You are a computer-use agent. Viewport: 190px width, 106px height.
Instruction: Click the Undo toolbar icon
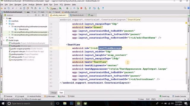pos(13,8)
